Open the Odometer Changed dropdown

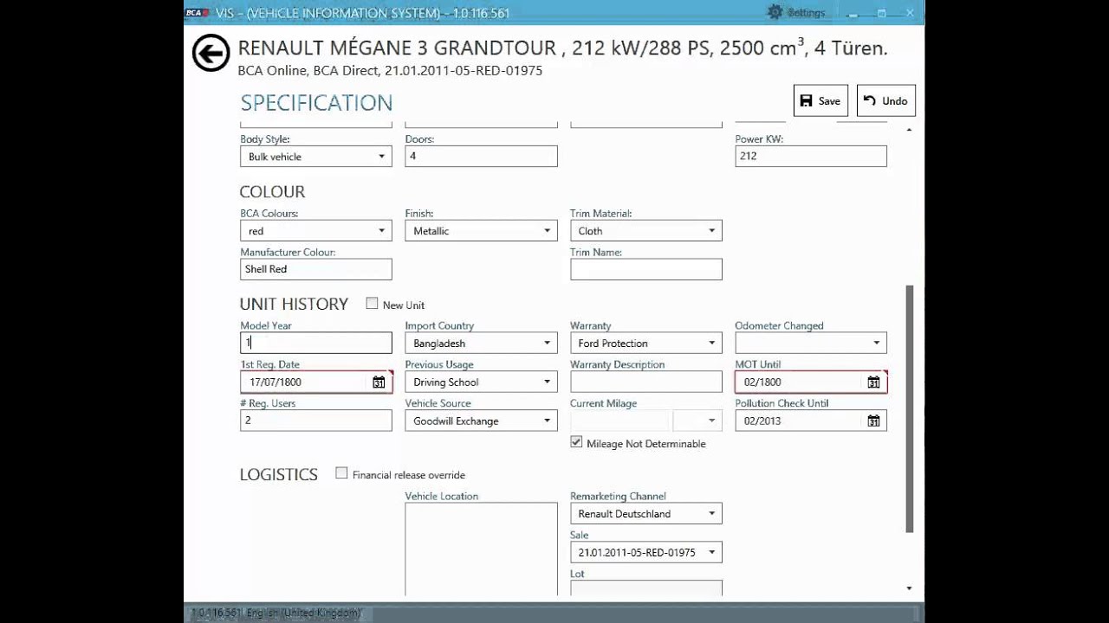click(810, 344)
